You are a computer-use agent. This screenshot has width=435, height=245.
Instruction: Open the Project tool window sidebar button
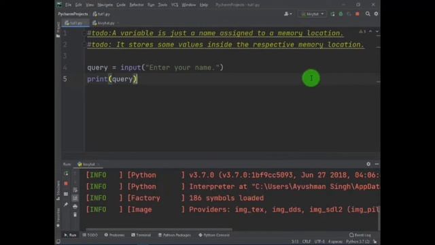[x=58, y=30]
